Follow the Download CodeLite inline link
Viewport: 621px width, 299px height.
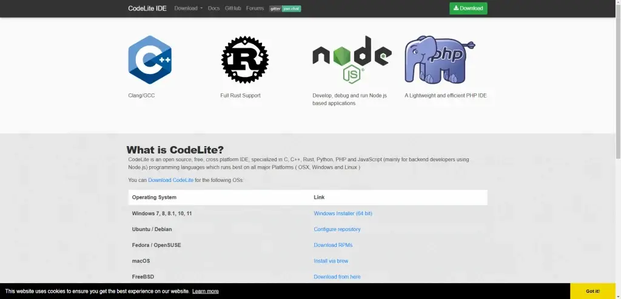[170, 180]
